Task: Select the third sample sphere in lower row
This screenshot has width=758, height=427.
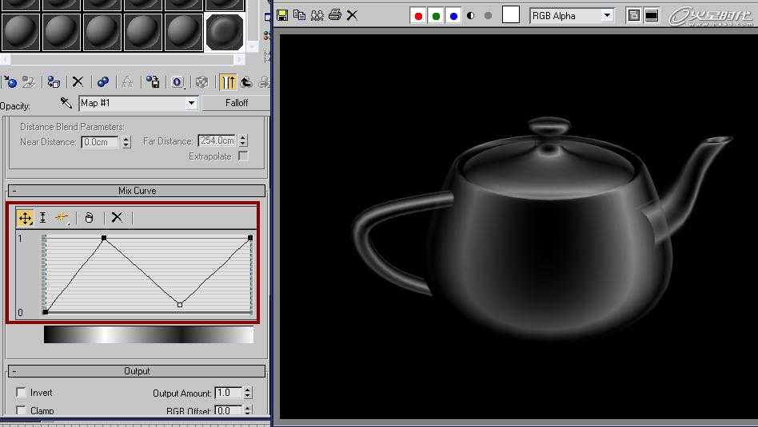Action: 102,33
